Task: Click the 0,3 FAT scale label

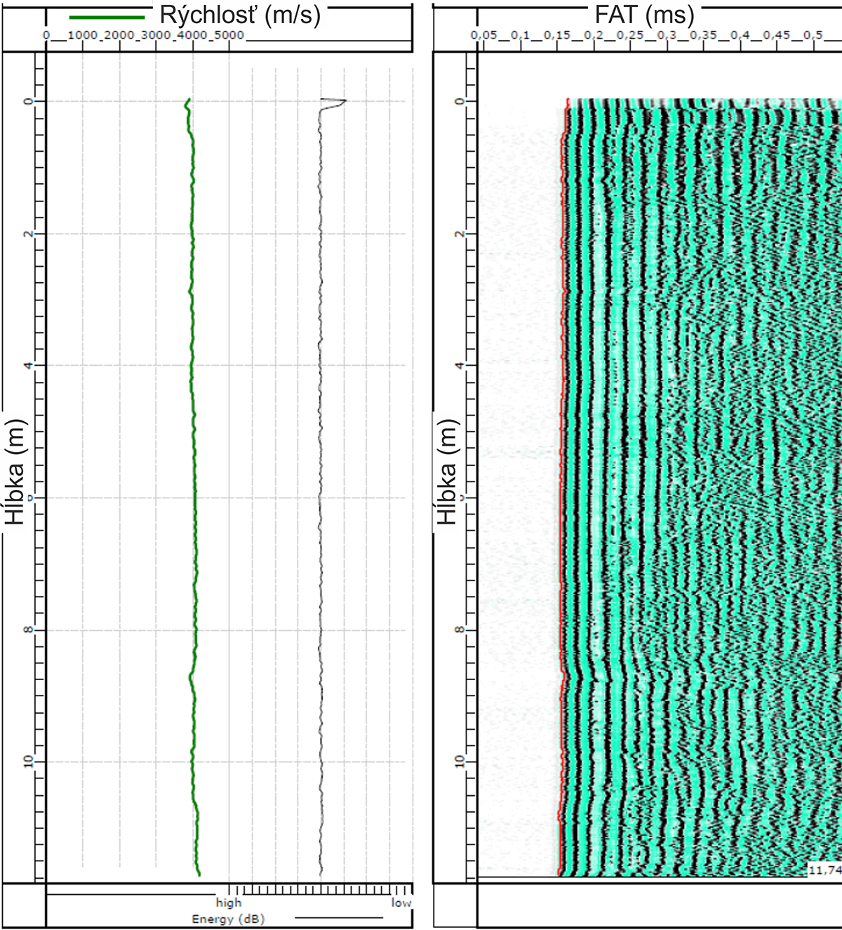Action: (667, 35)
